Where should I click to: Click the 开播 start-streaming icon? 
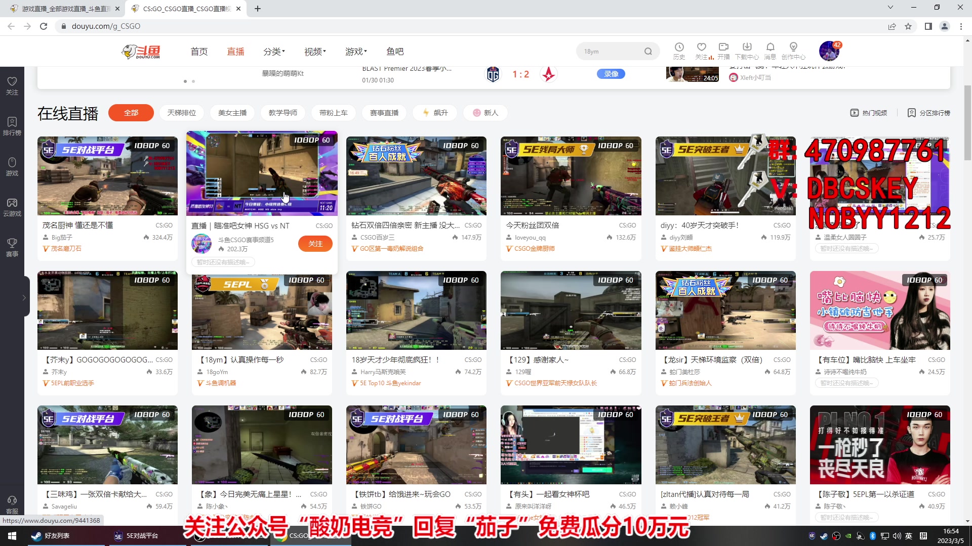(x=724, y=51)
